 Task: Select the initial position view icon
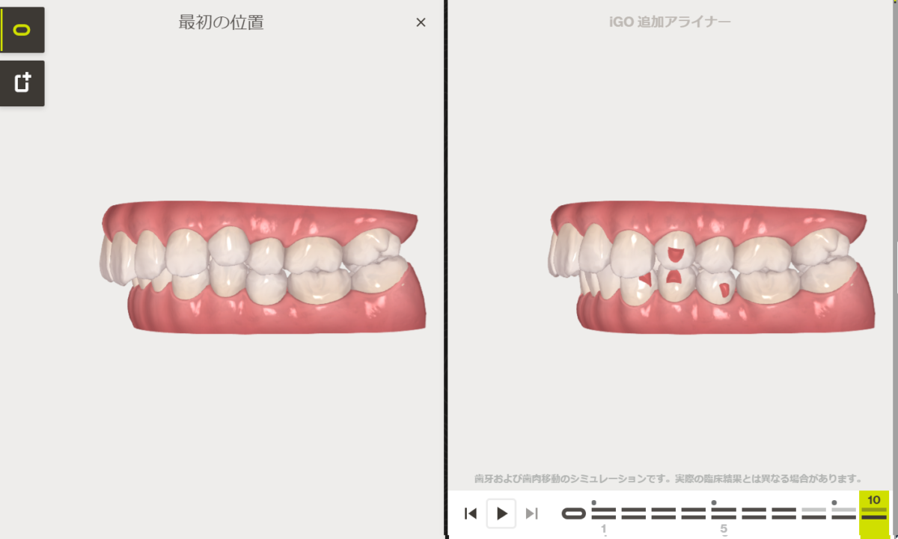pos(22,30)
